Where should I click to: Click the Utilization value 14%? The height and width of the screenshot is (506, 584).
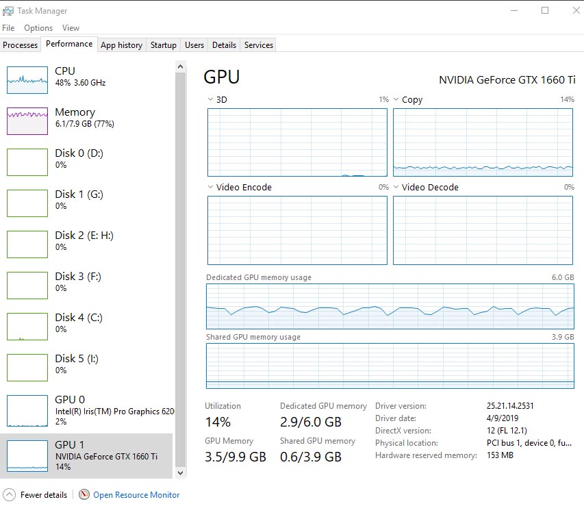coord(218,422)
